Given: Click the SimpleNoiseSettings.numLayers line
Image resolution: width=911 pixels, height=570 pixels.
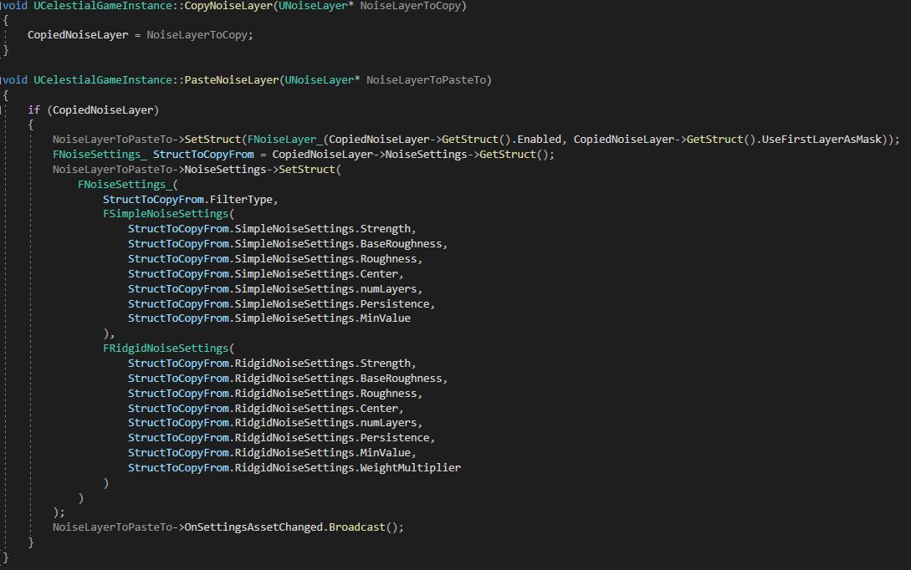Looking at the screenshot, I should [275, 289].
